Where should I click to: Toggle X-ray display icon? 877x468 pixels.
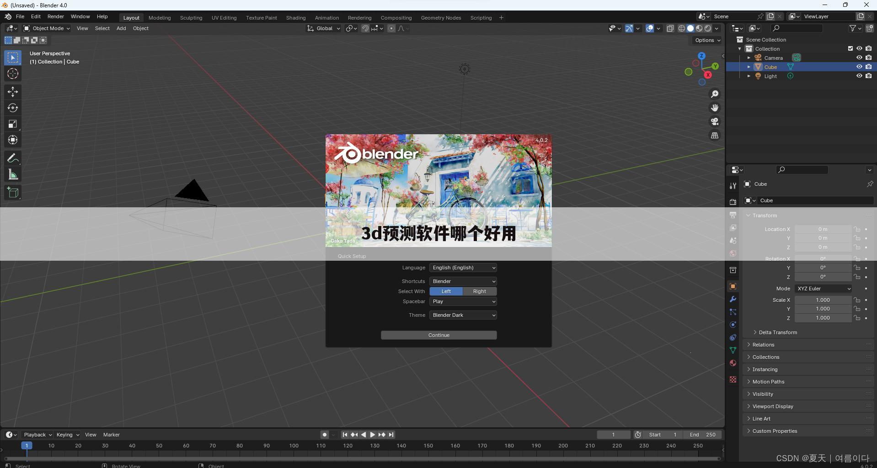point(670,28)
